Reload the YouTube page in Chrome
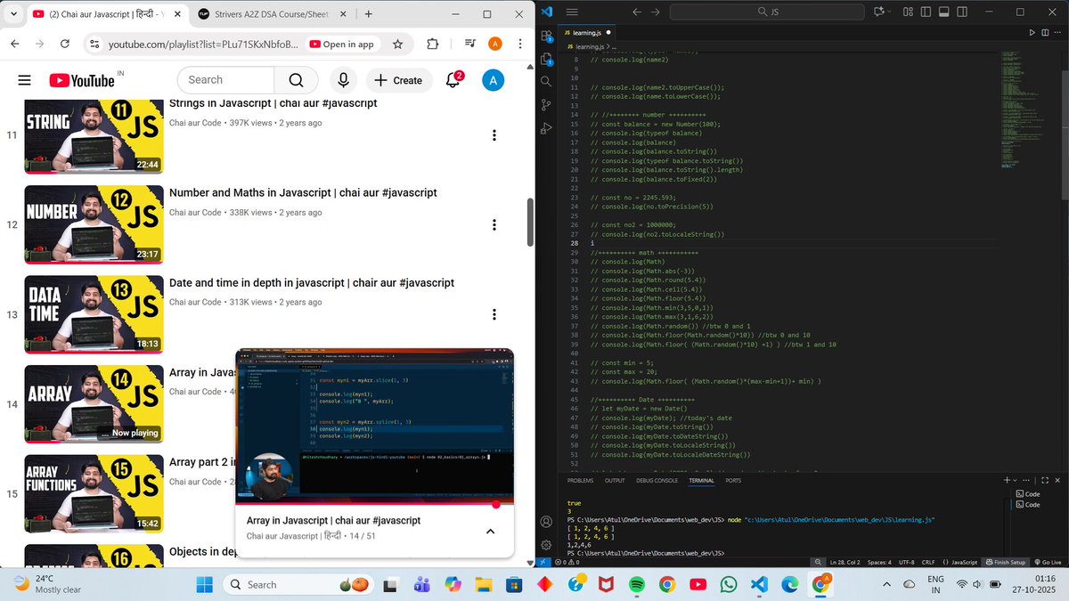Viewport: 1069px width, 601px height. pos(65,44)
